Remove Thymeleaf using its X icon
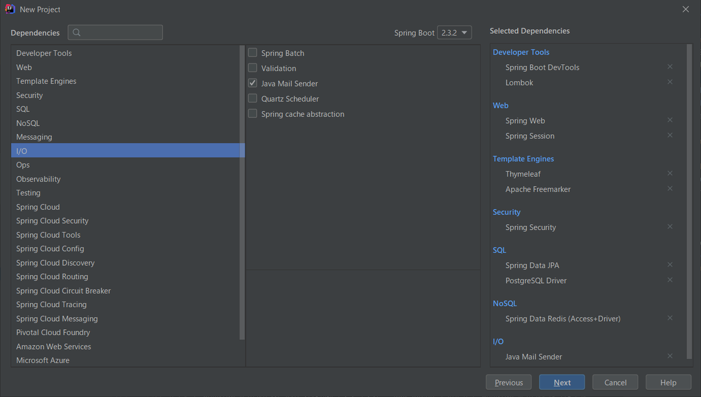This screenshot has width=701, height=397. [x=670, y=173]
